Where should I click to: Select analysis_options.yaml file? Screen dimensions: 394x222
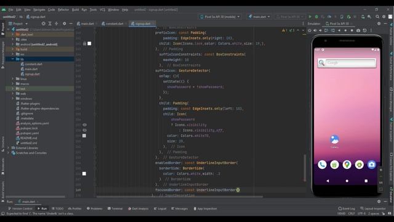(x=34, y=123)
